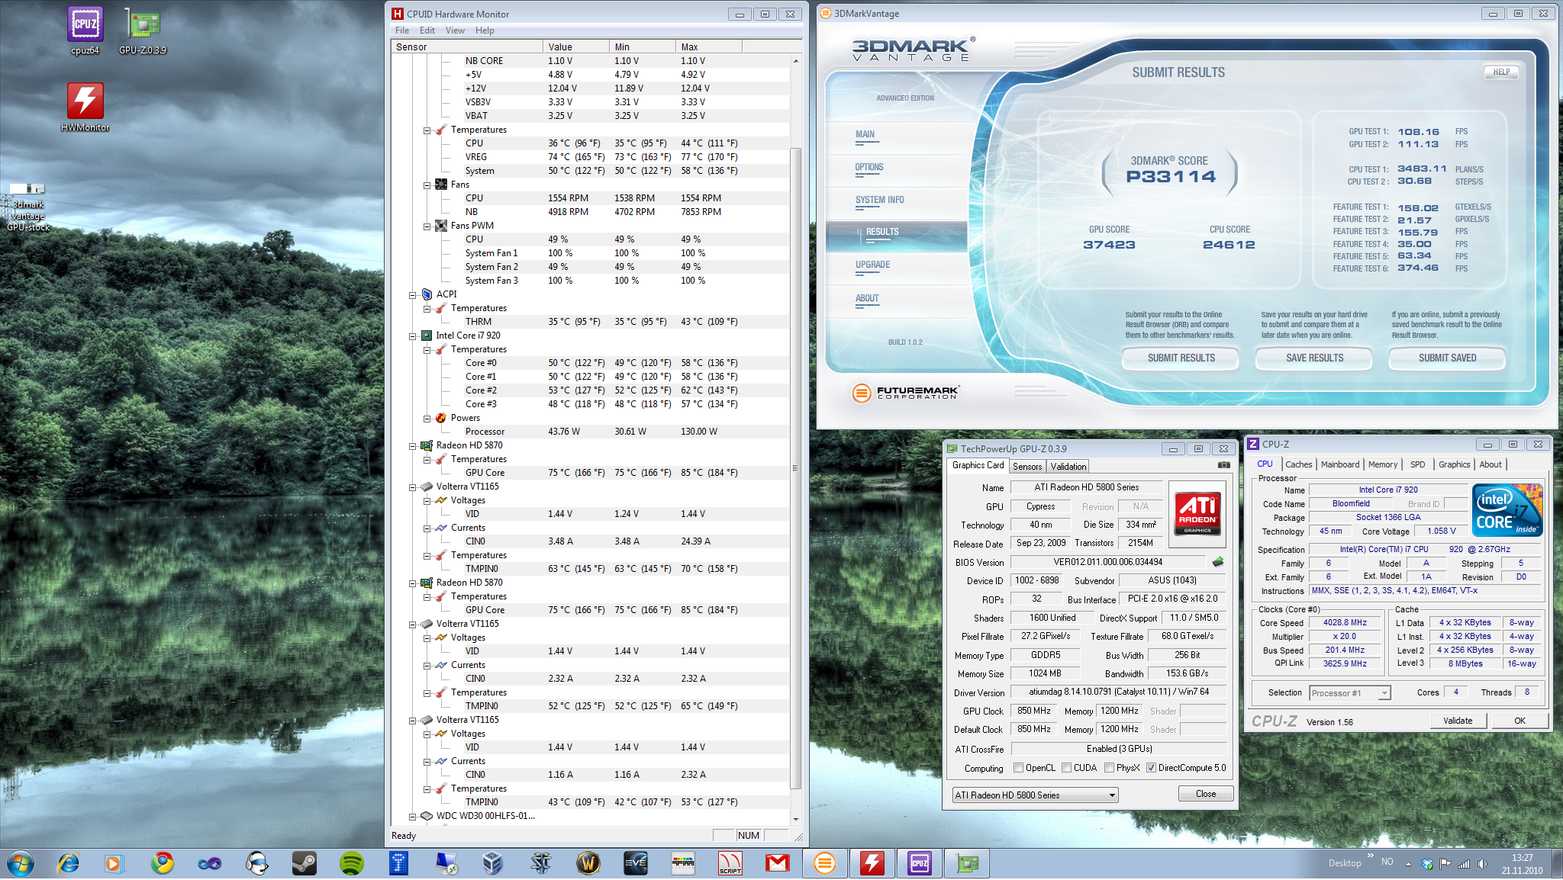1563x880 pixels.
Task: Enable the CUDA checkbox in GPU-Z
Action: (x=1066, y=768)
